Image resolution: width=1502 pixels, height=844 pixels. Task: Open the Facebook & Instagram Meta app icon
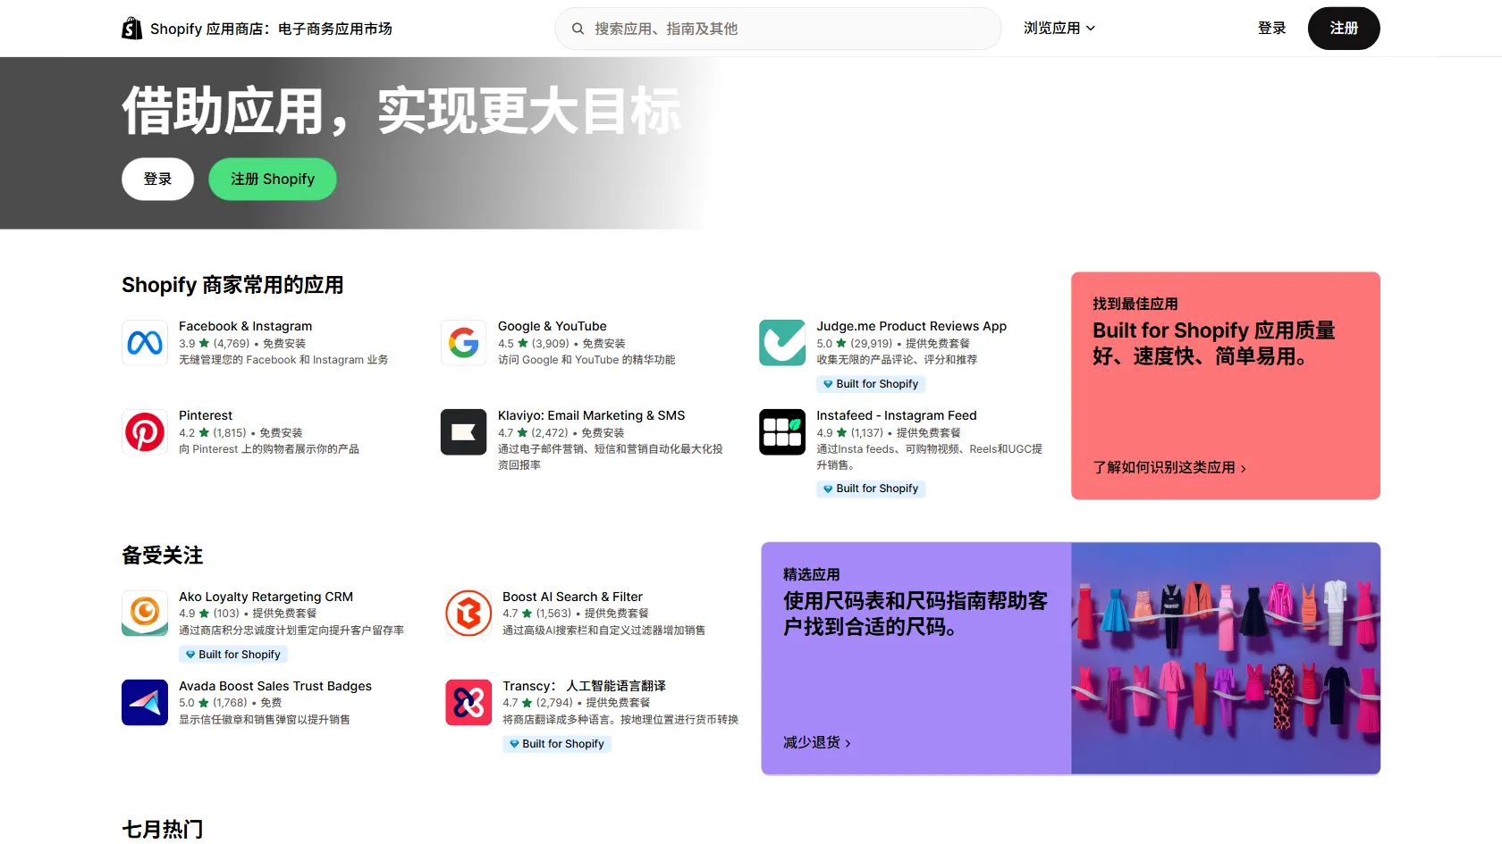145,343
